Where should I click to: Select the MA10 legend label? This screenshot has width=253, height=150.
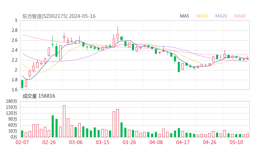[x=202, y=16]
